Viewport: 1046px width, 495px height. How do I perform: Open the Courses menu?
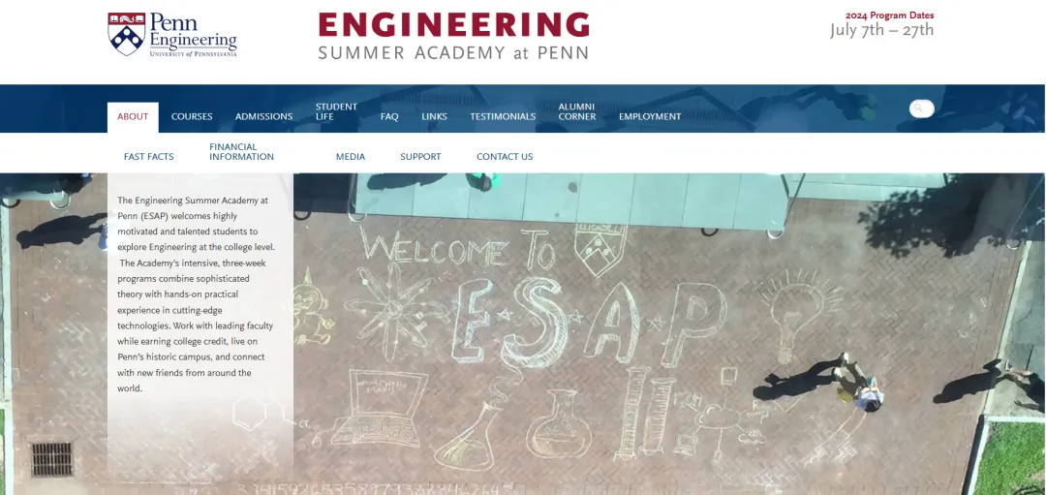tap(192, 117)
